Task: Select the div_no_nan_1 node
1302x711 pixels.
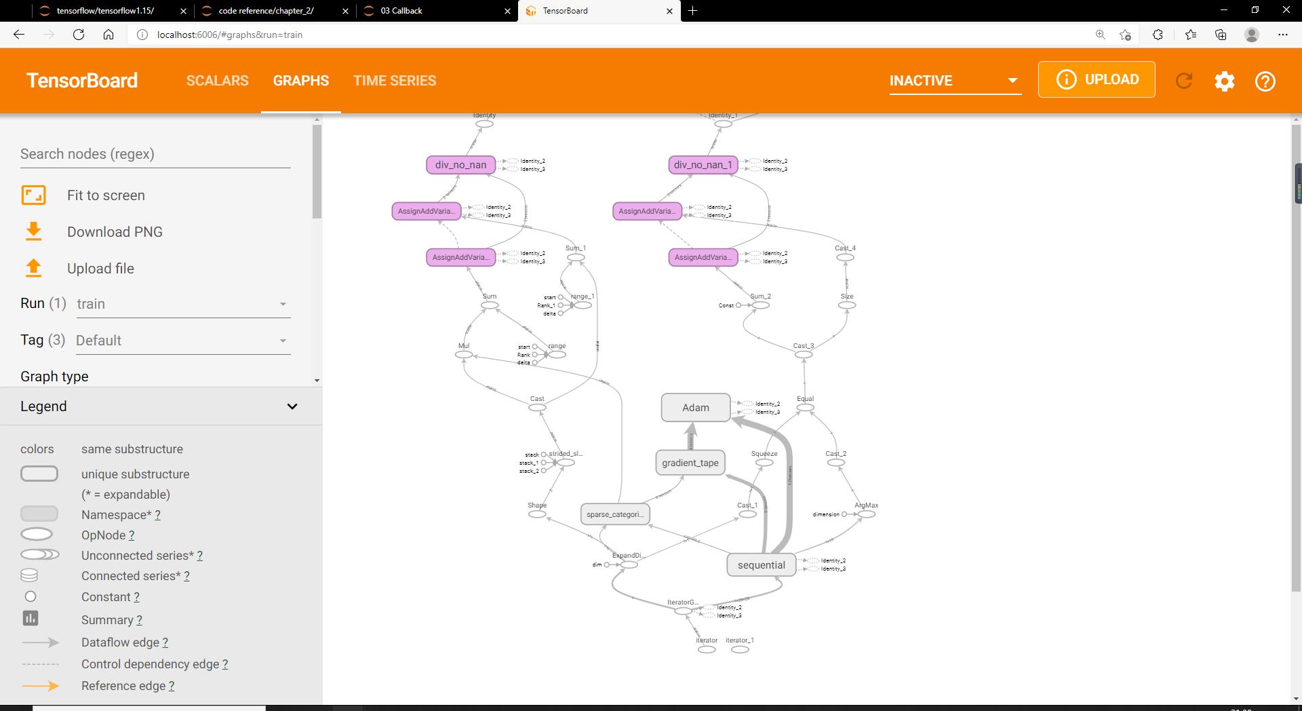Action: (703, 165)
